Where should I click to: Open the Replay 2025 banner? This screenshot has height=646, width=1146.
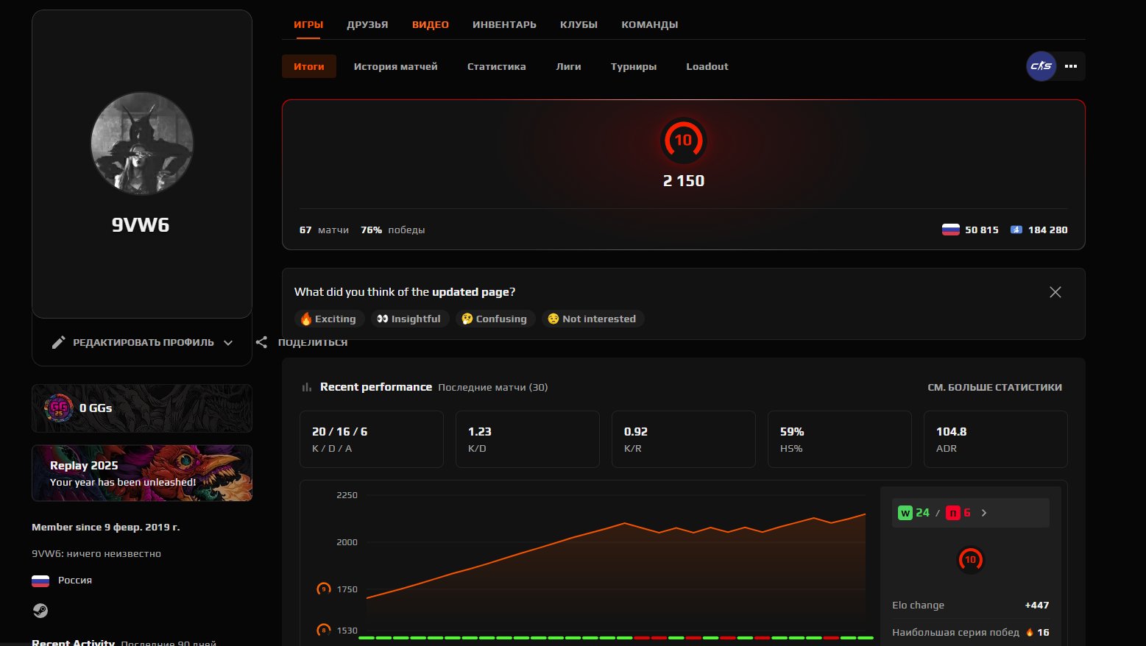142,473
